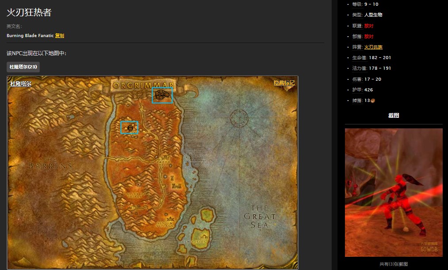Click the NPC spawn marker cluster below Orgrimmar
Image resolution: width=448 pixels, height=270 pixels.
coord(162,95)
